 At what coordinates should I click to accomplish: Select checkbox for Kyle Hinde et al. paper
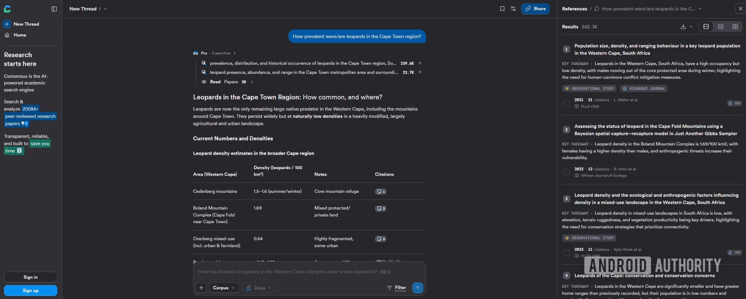point(566,253)
